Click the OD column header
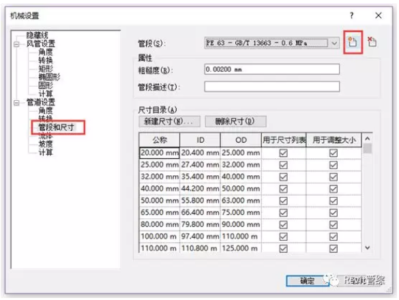Viewport: 399px width, 300px height. click(x=241, y=140)
